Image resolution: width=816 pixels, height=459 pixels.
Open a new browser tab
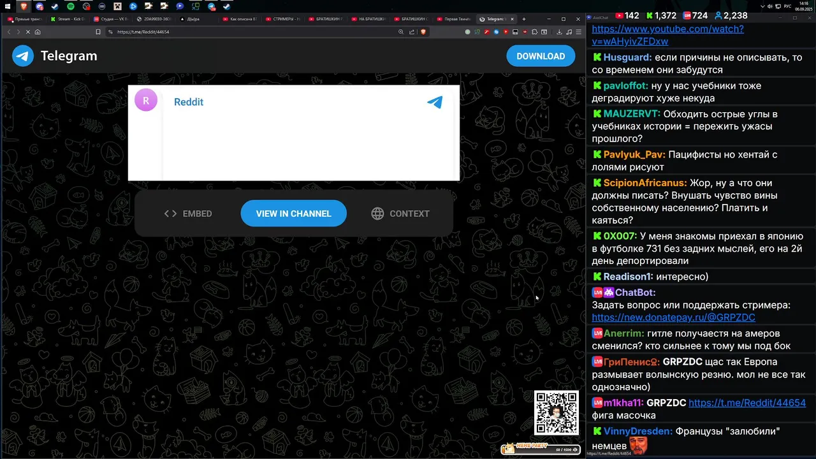point(524,19)
